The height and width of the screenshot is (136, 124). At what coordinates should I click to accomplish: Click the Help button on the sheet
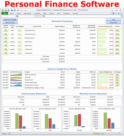pos(114,20)
